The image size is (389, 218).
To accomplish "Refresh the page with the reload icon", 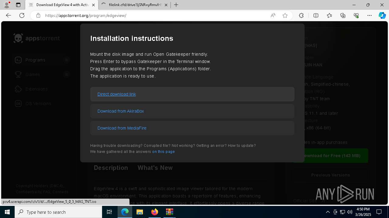I will pos(22,15).
